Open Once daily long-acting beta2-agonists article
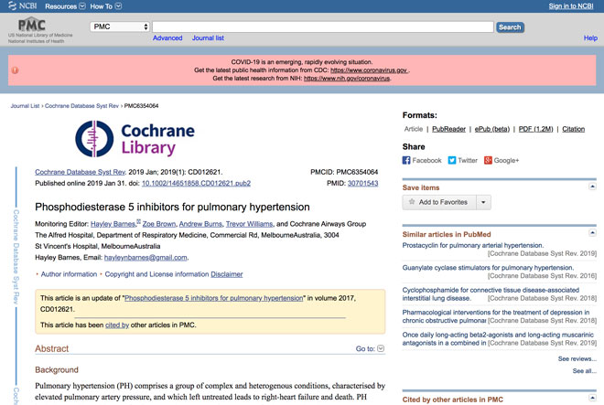 point(498,338)
